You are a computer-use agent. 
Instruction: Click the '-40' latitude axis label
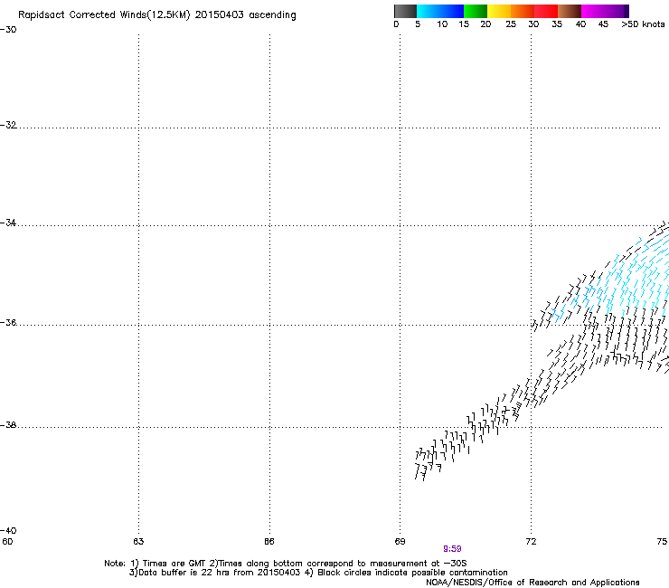(8, 530)
